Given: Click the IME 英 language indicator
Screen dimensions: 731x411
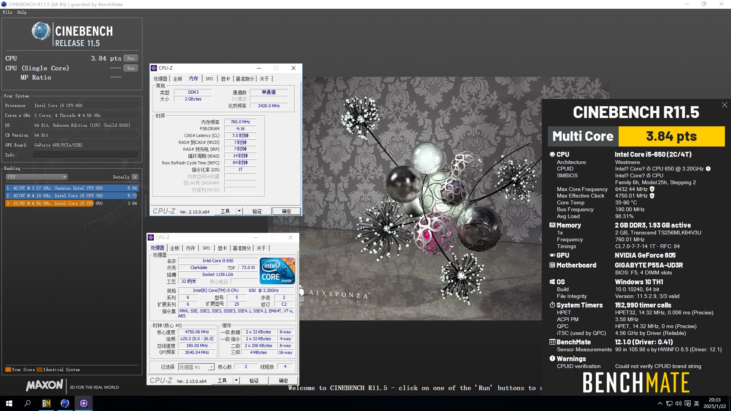Looking at the screenshot, I should 697,403.
